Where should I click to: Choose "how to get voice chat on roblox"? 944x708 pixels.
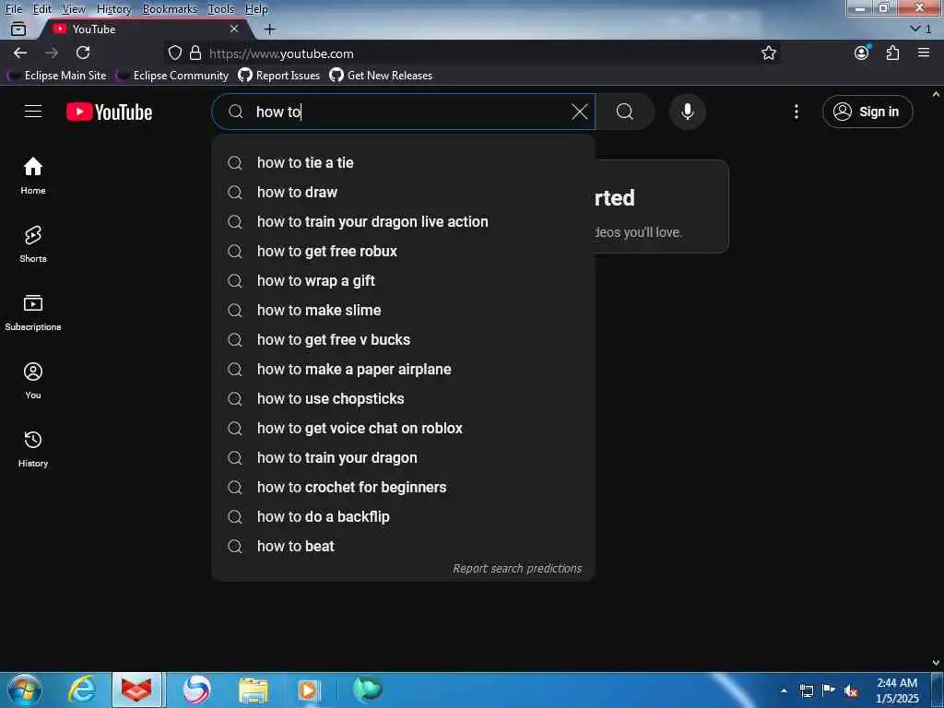pos(404,428)
